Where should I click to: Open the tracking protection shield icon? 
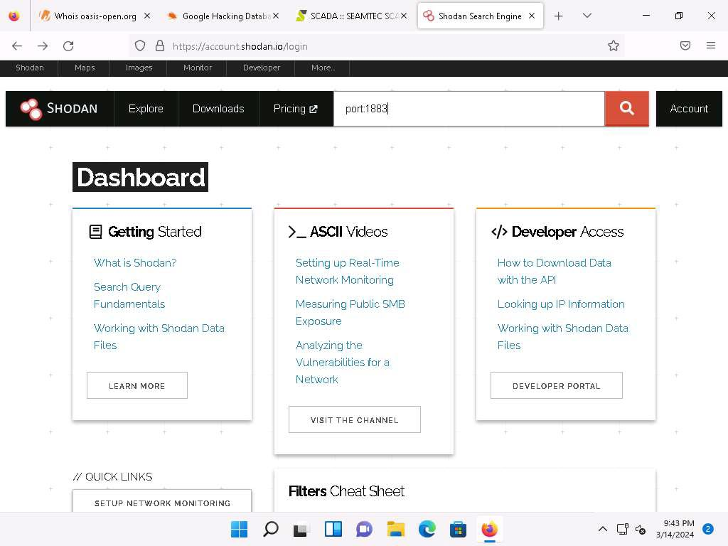(140, 46)
